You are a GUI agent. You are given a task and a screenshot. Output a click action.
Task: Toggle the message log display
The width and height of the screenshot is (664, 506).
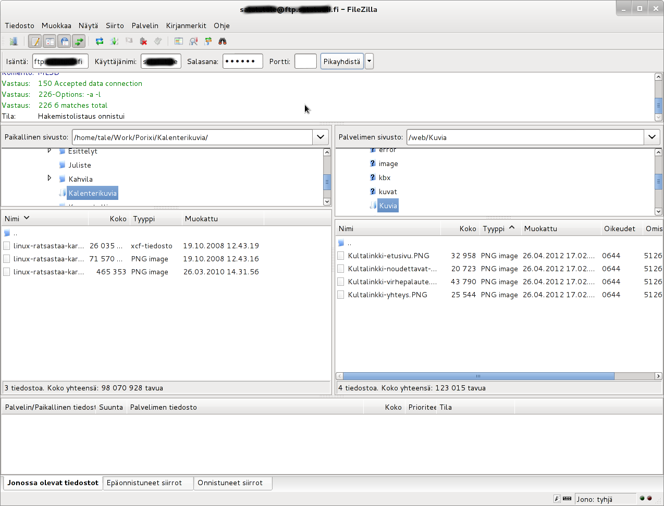[x=35, y=41]
